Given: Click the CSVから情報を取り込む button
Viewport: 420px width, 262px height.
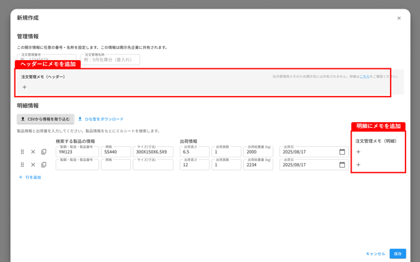Looking at the screenshot, I should coord(46,119).
